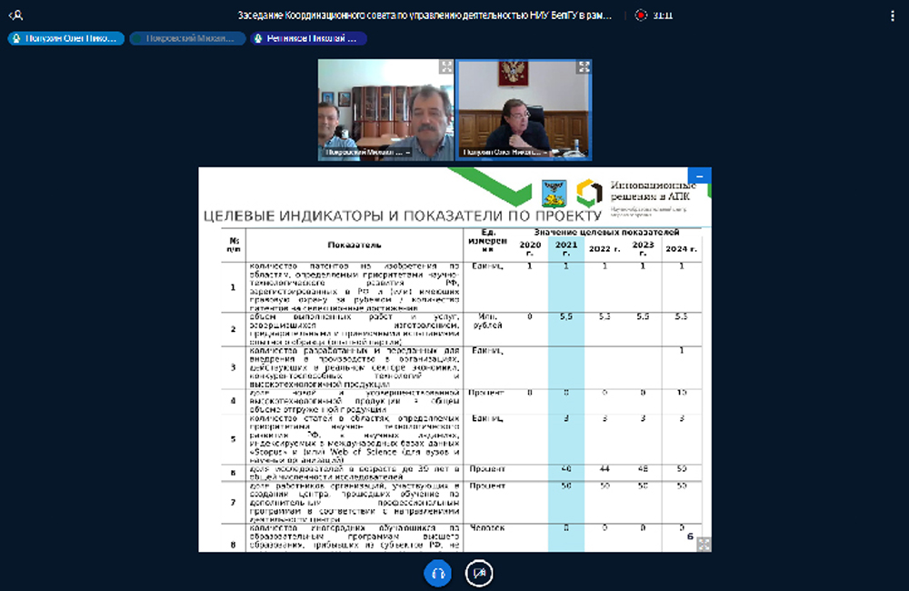The image size is (909, 591).
Task: Fullscreen the right webcam video
Action: [584, 67]
